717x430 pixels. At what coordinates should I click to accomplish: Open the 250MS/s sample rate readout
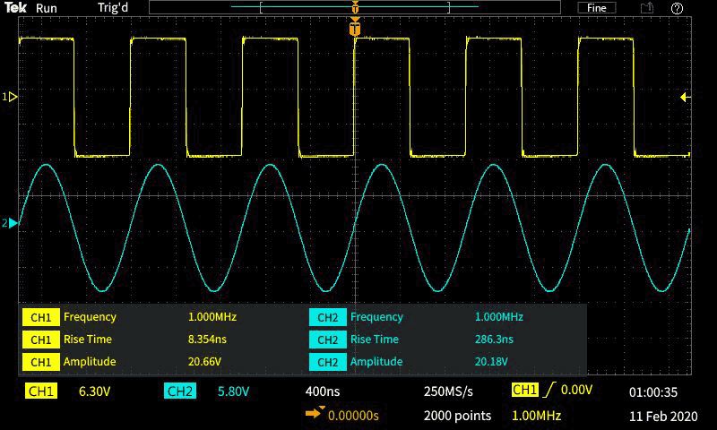click(448, 391)
